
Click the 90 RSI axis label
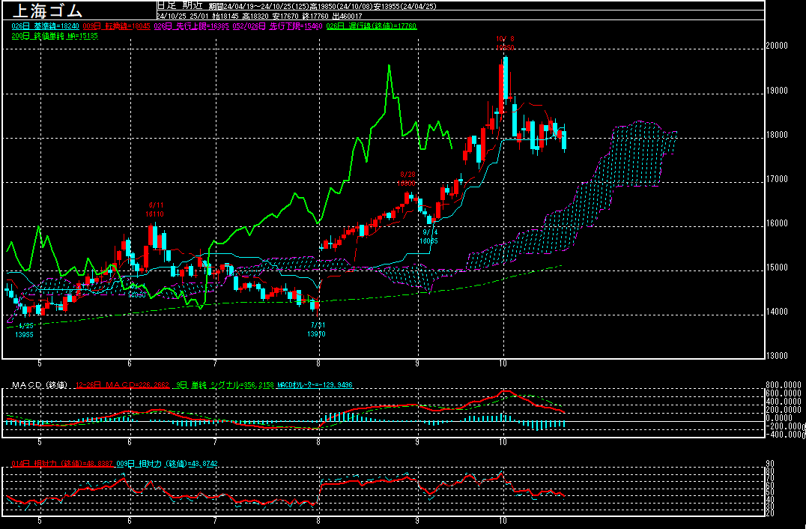pos(771,464)
